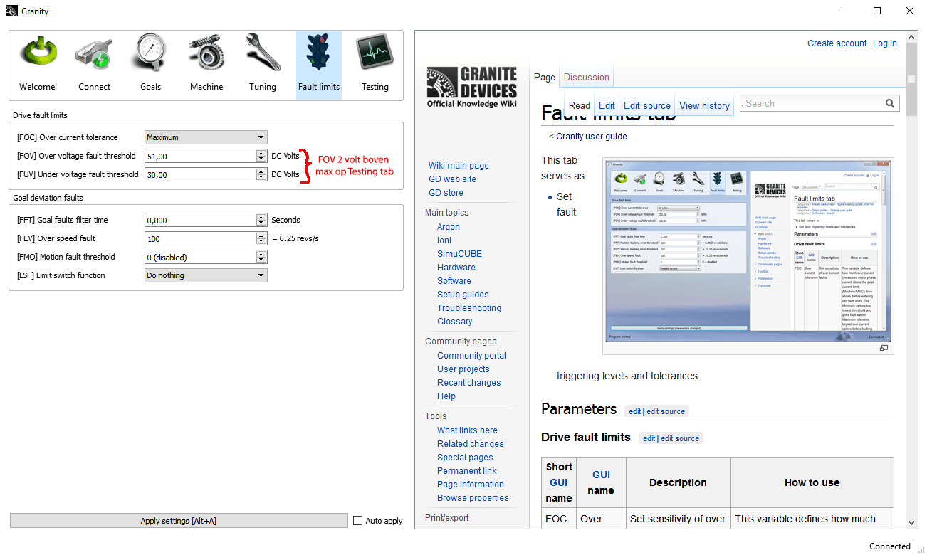This screenshot has width=927, height=555.
Task: Select the Read view tab
Action: point(580,106)
